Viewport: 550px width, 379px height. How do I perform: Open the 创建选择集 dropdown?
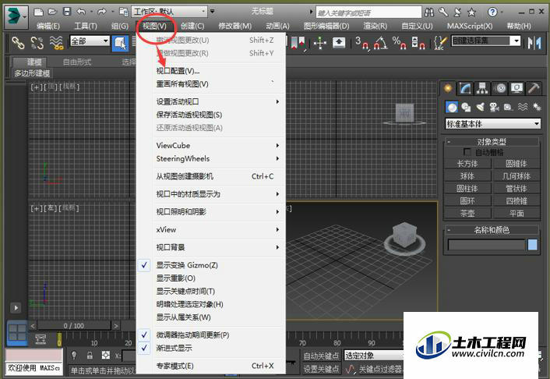tap(486, 41)
